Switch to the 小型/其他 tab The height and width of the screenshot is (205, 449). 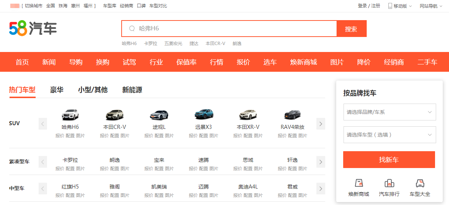93,90
